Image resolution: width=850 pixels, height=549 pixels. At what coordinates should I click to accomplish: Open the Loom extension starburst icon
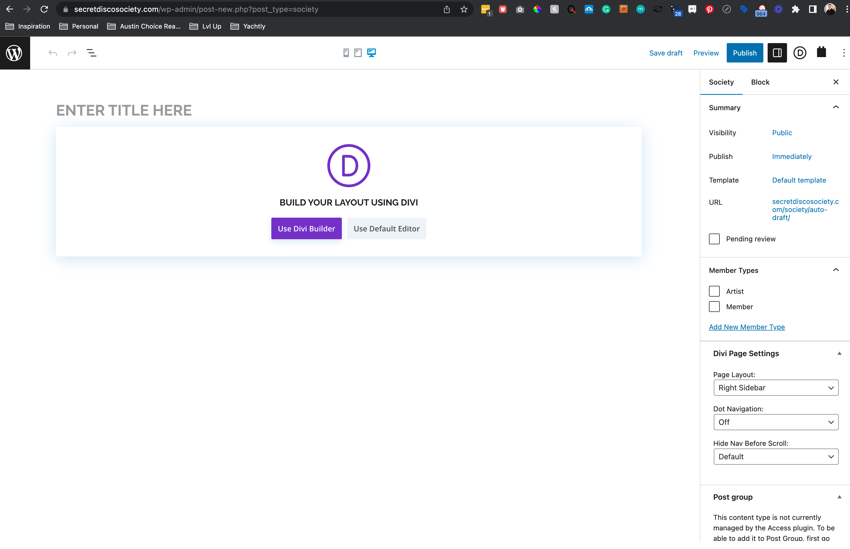(x=778, y=9)
